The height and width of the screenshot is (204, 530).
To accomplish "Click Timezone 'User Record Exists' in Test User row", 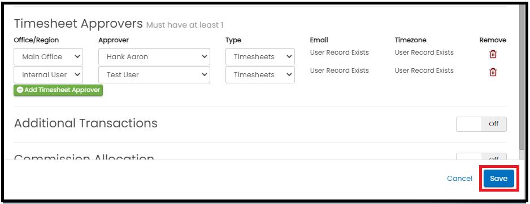I will click(x=424, y=70).
